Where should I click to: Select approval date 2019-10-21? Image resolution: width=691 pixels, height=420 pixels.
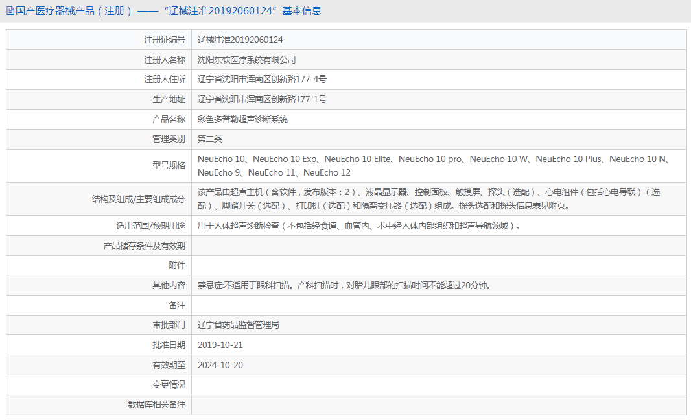[x=220, y=345]
